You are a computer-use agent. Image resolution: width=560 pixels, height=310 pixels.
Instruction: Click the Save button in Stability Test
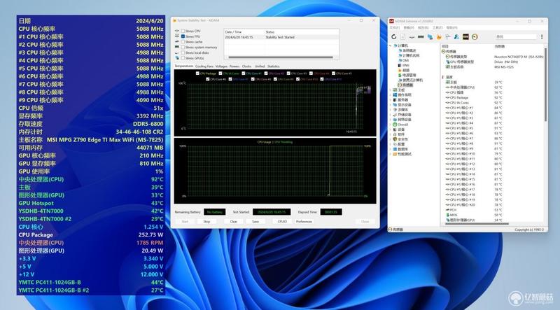click(x=255, y=222)
